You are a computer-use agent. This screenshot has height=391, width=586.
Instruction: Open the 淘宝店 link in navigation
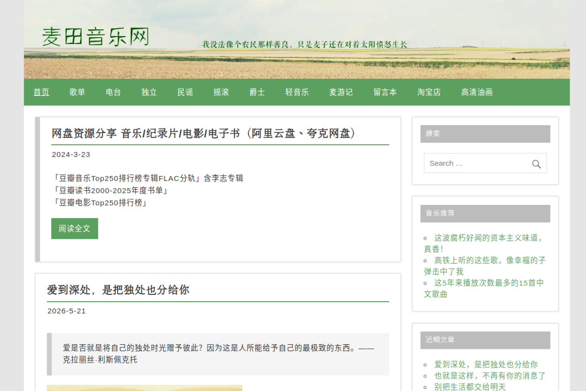(429, 92)
